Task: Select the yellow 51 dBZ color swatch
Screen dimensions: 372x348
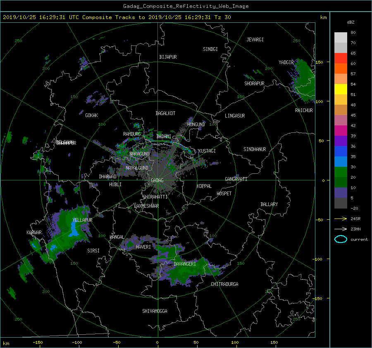Action: 341,89
